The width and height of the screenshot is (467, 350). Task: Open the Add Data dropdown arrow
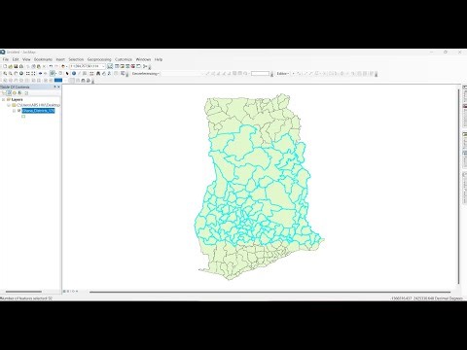67,66
